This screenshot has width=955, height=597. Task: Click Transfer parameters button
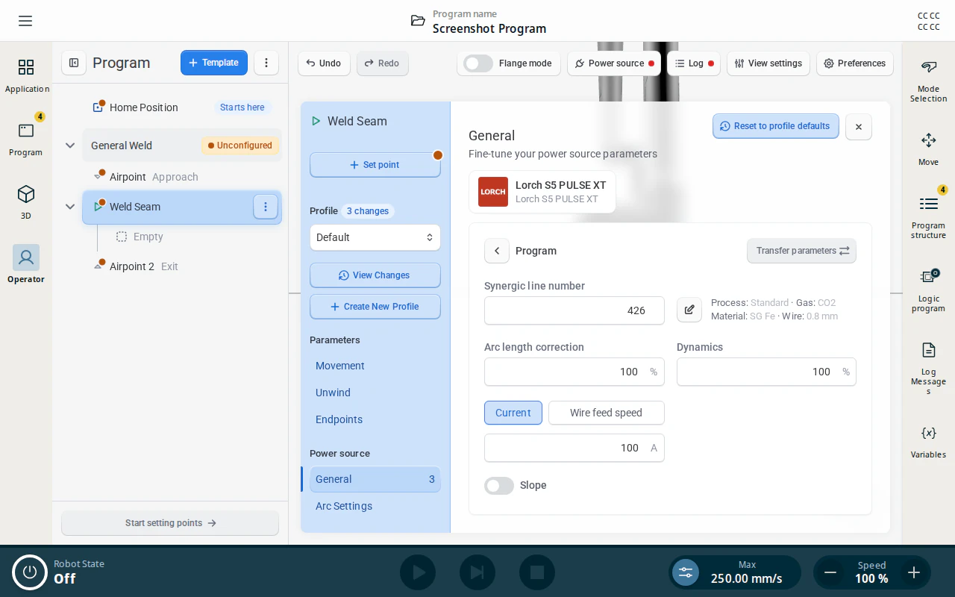[801, 251]
